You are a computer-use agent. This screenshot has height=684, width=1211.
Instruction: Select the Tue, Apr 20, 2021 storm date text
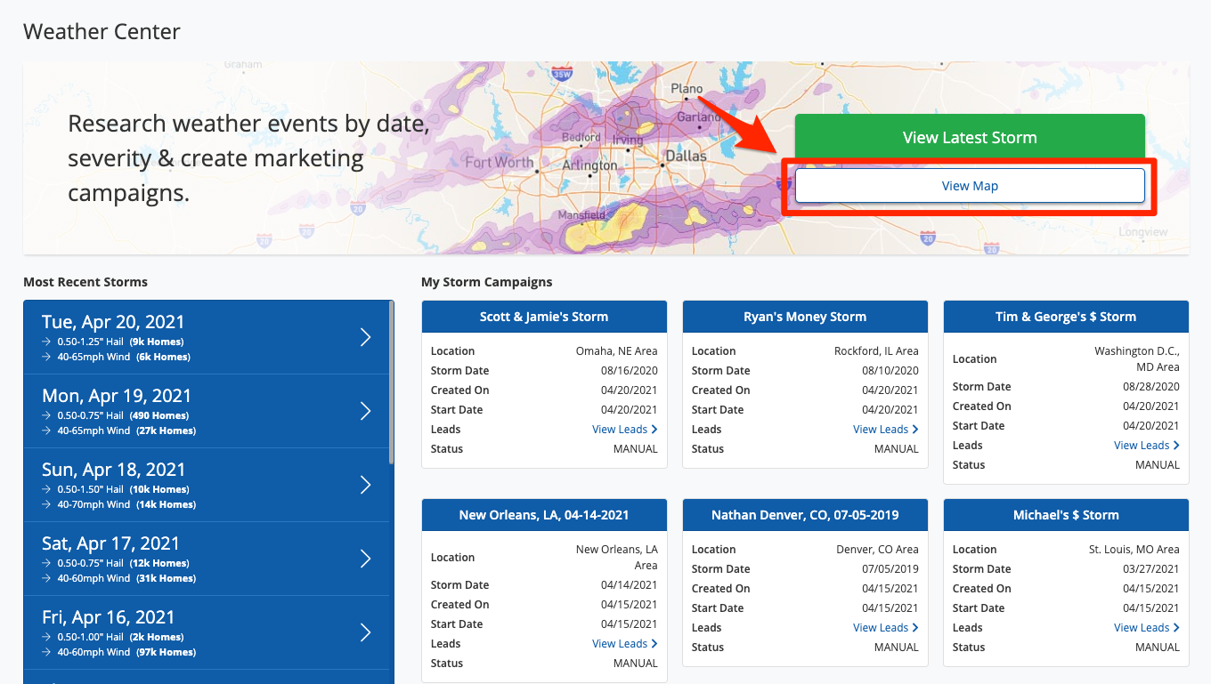(x=113, y=322)
